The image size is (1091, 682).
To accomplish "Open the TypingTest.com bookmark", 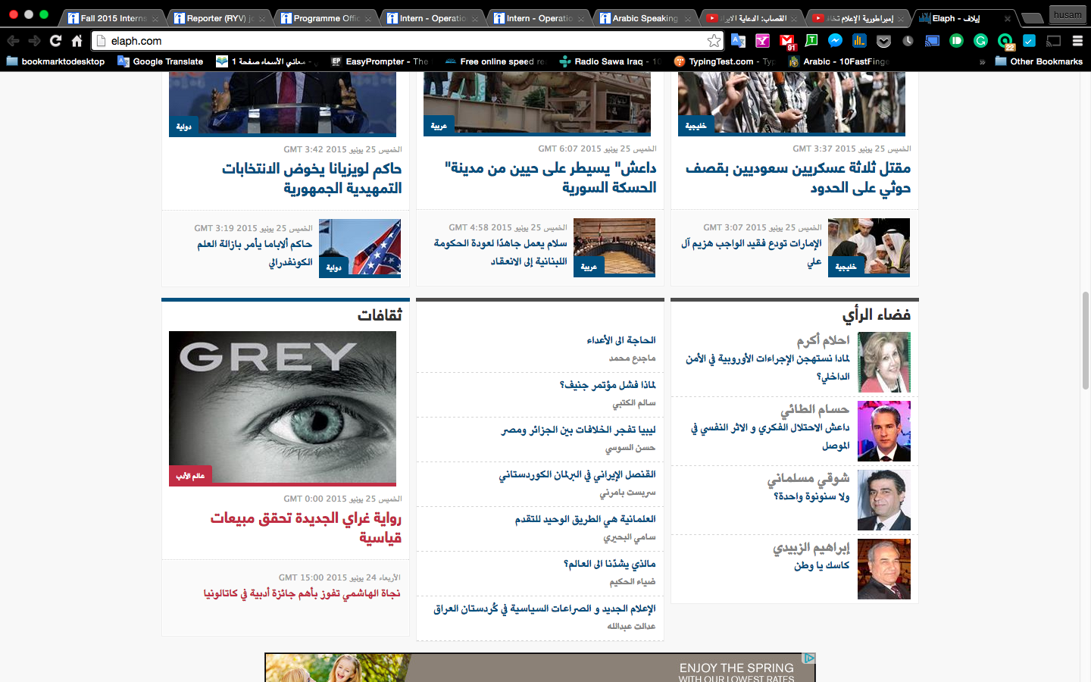I will pyautogui.click(x=724, y=61).
